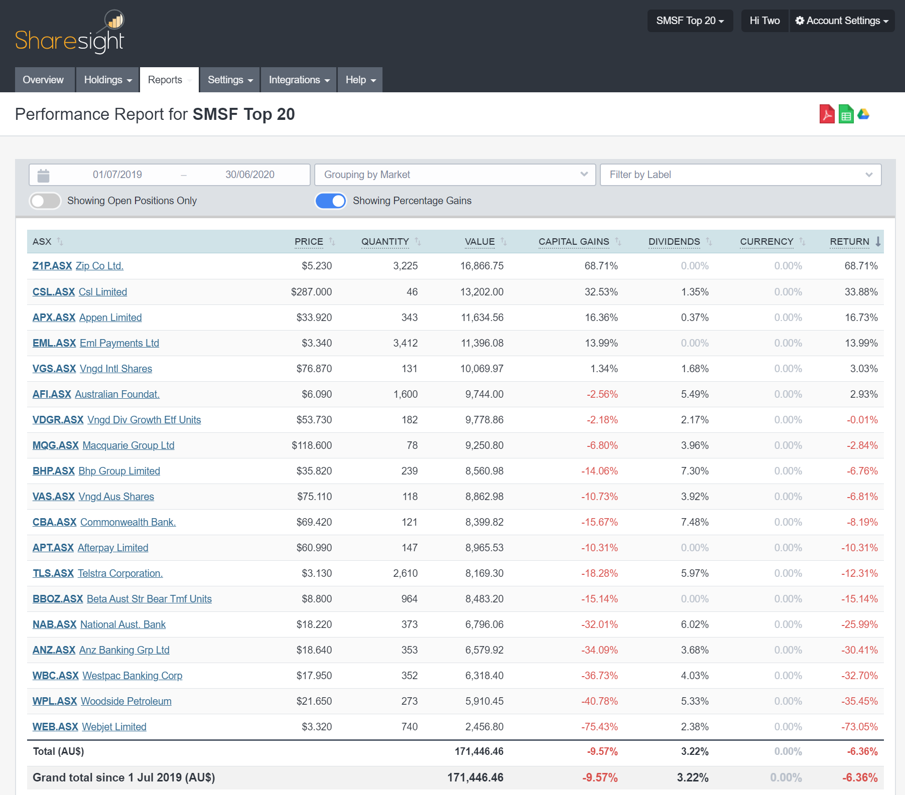Click the CURRENCY column header
This screenshot has height=795, width=905.
(x=766, y=242)
